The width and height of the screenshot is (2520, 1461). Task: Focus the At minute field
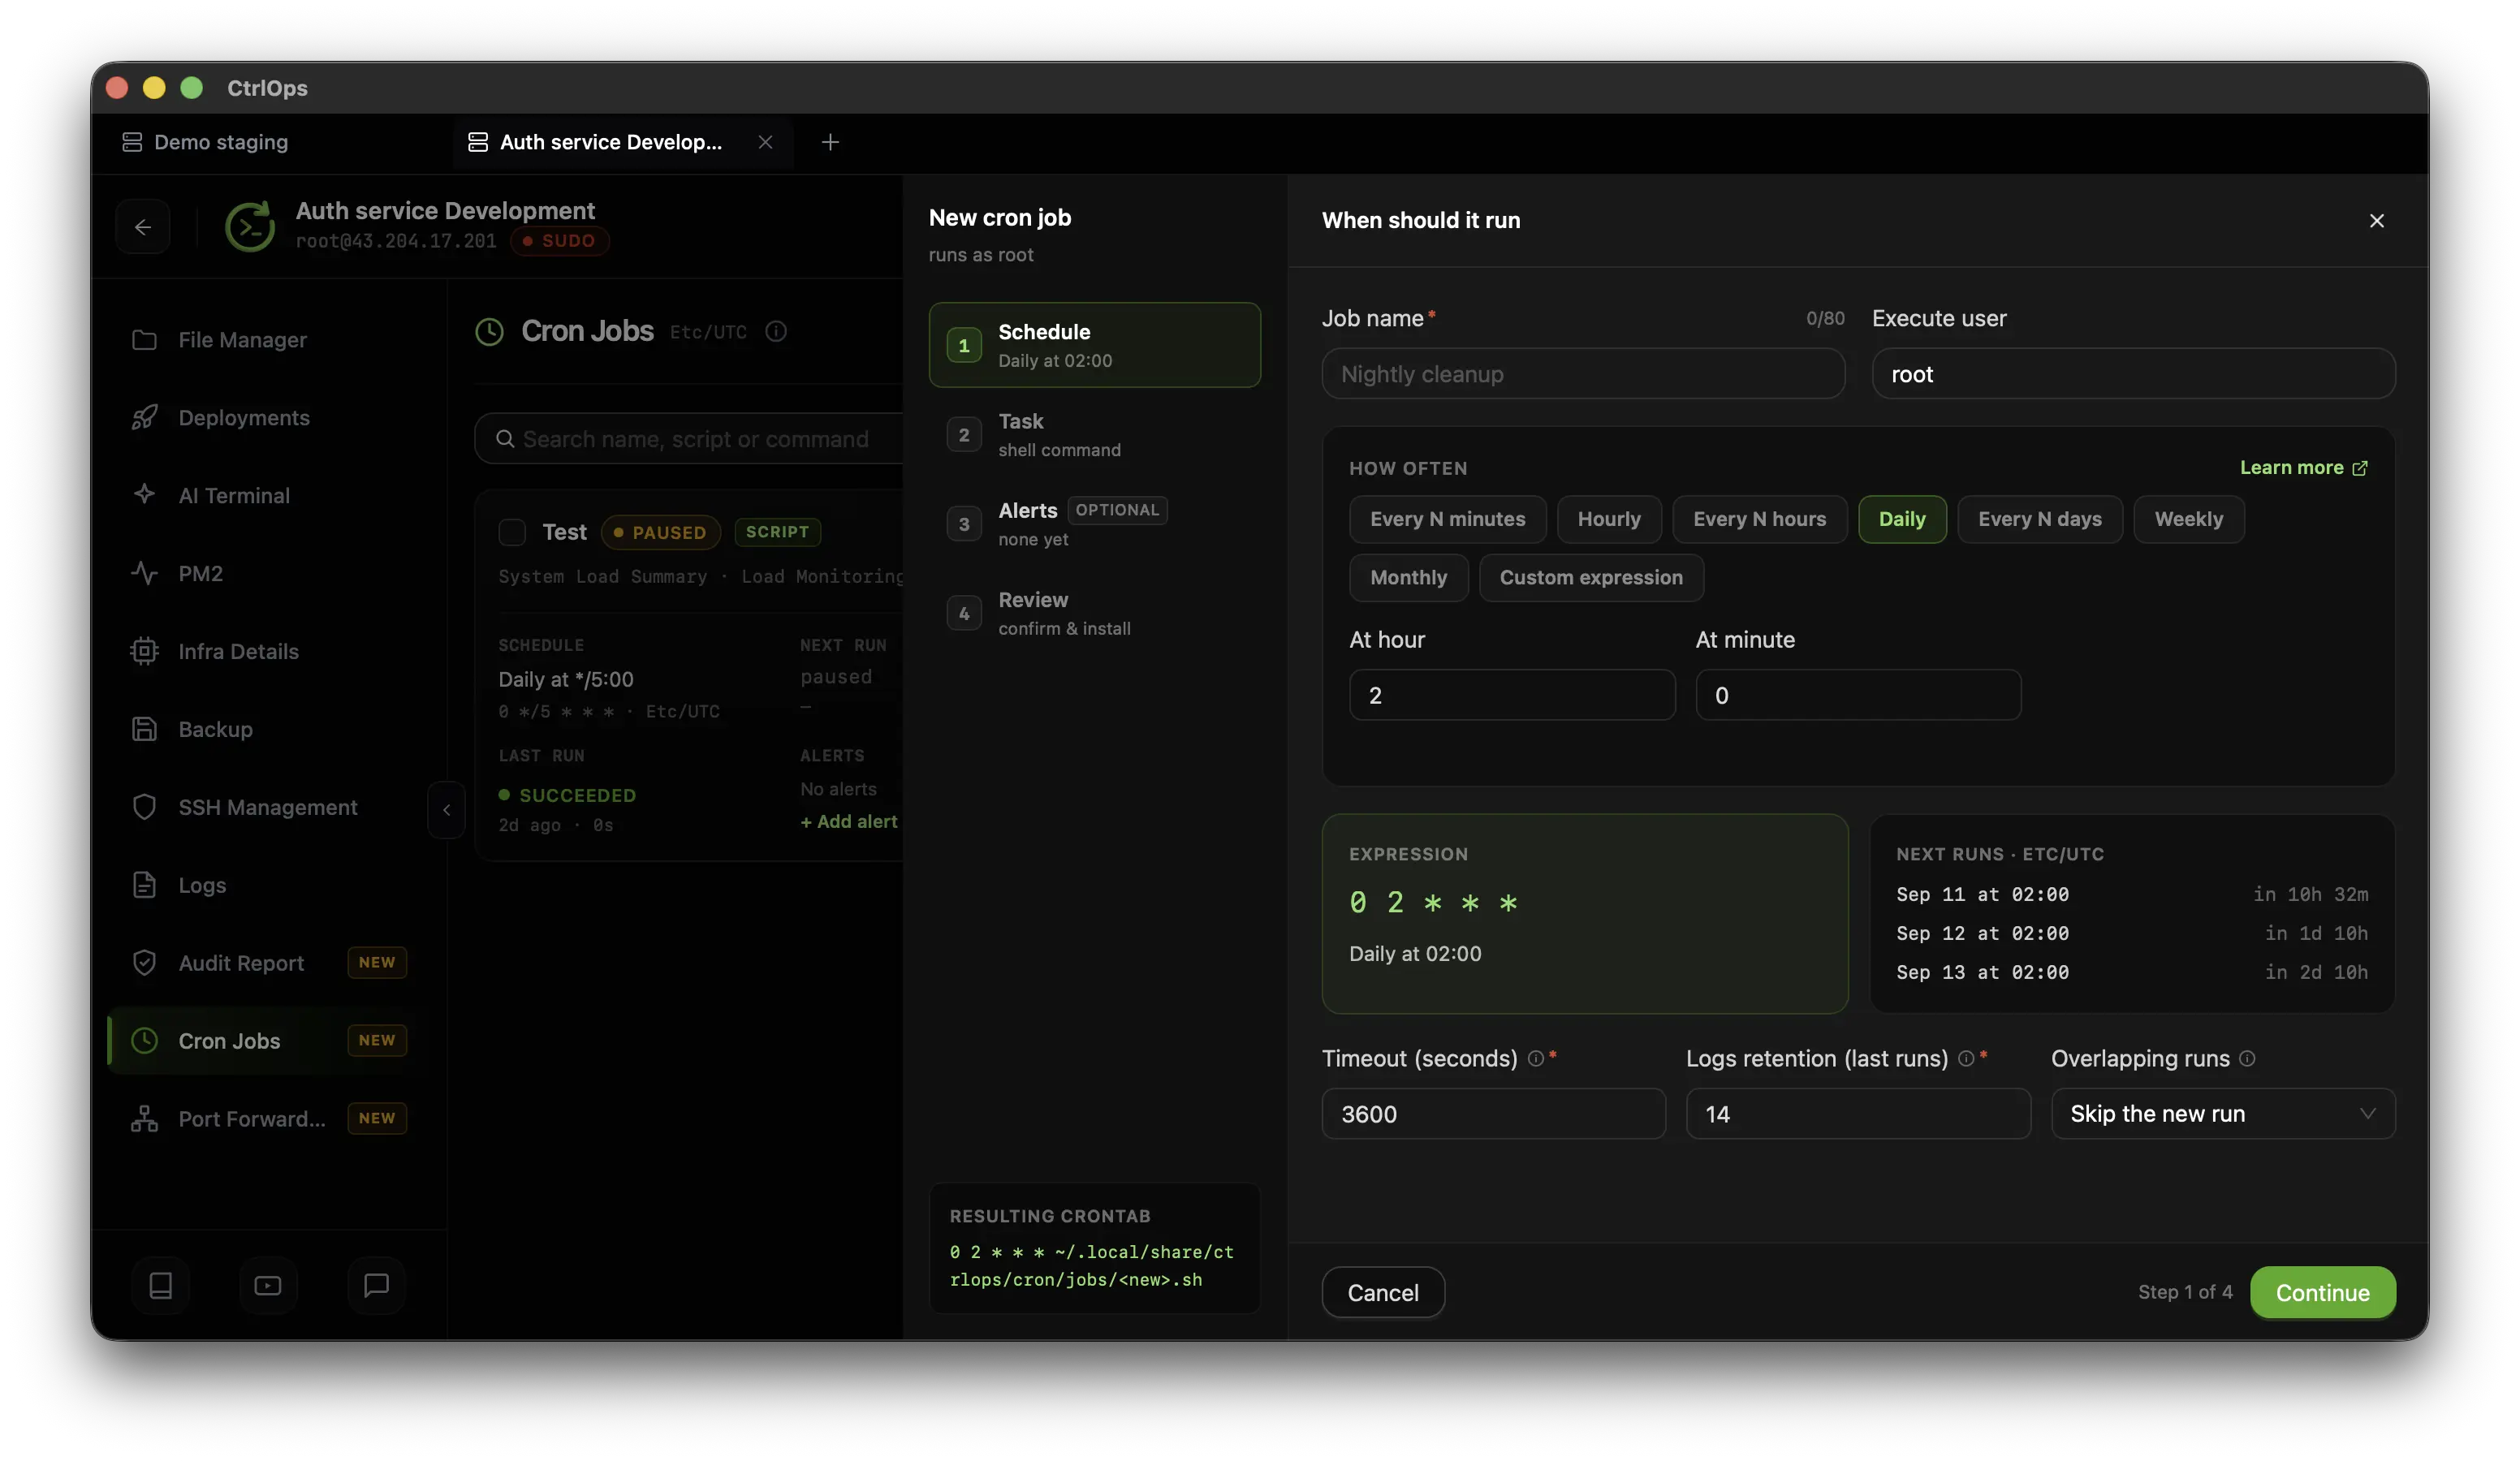[1858, 695]
